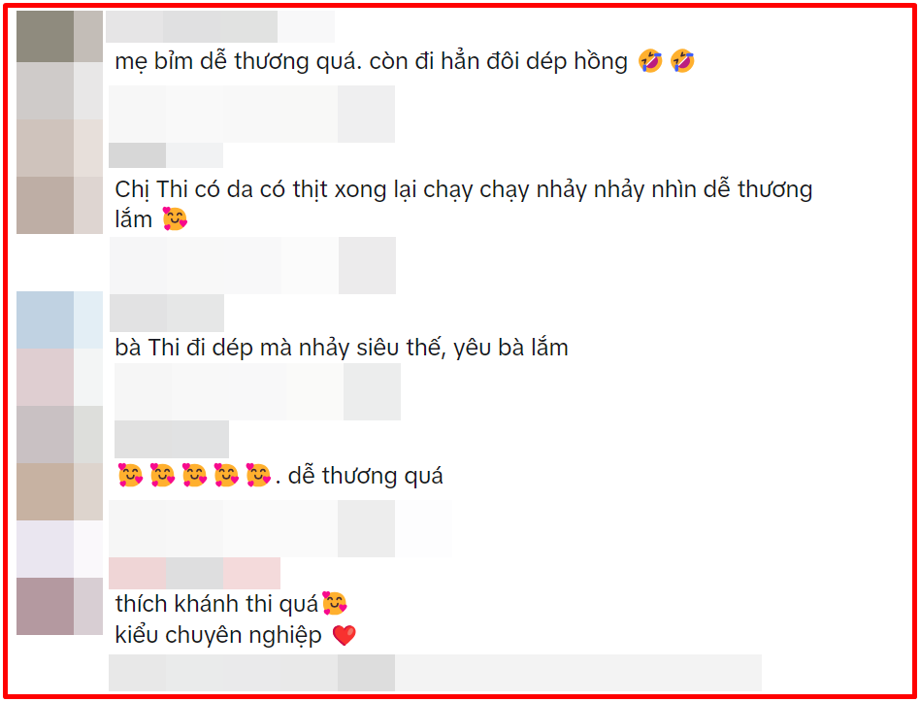The image size is (920, 702).
Task: Click the long blurred bar below "kiểu chuyên nghiệp"
Action: point(435,673)
